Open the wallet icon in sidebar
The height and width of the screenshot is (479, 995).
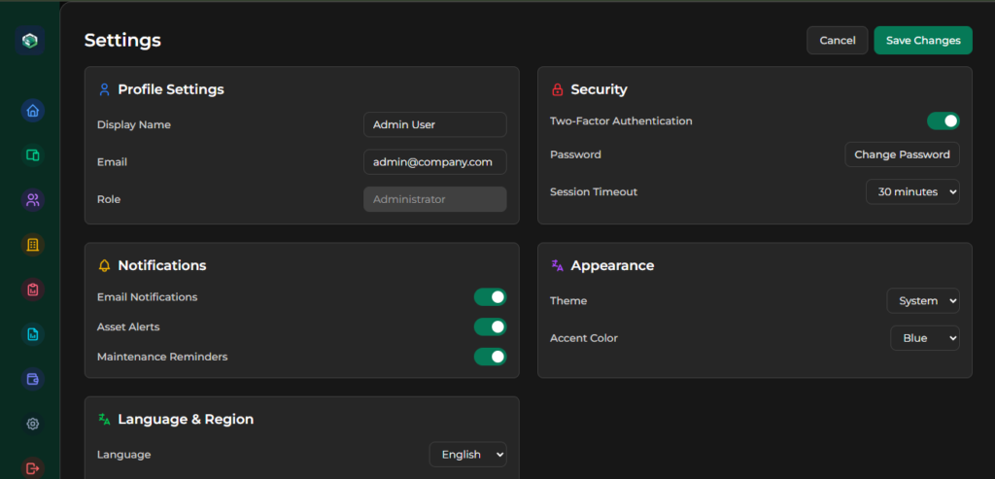coord(32,379)
